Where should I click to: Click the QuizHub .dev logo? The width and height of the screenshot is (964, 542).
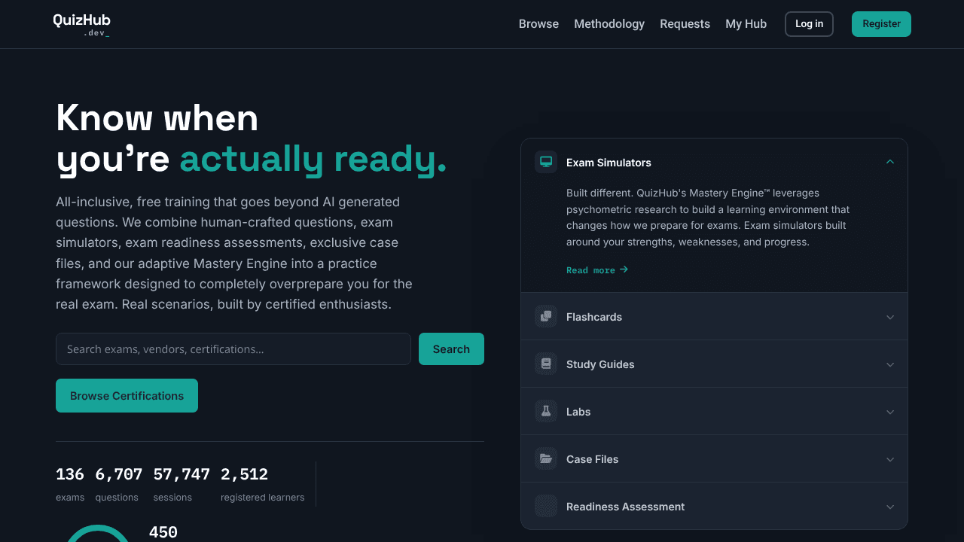pos(81,25)
